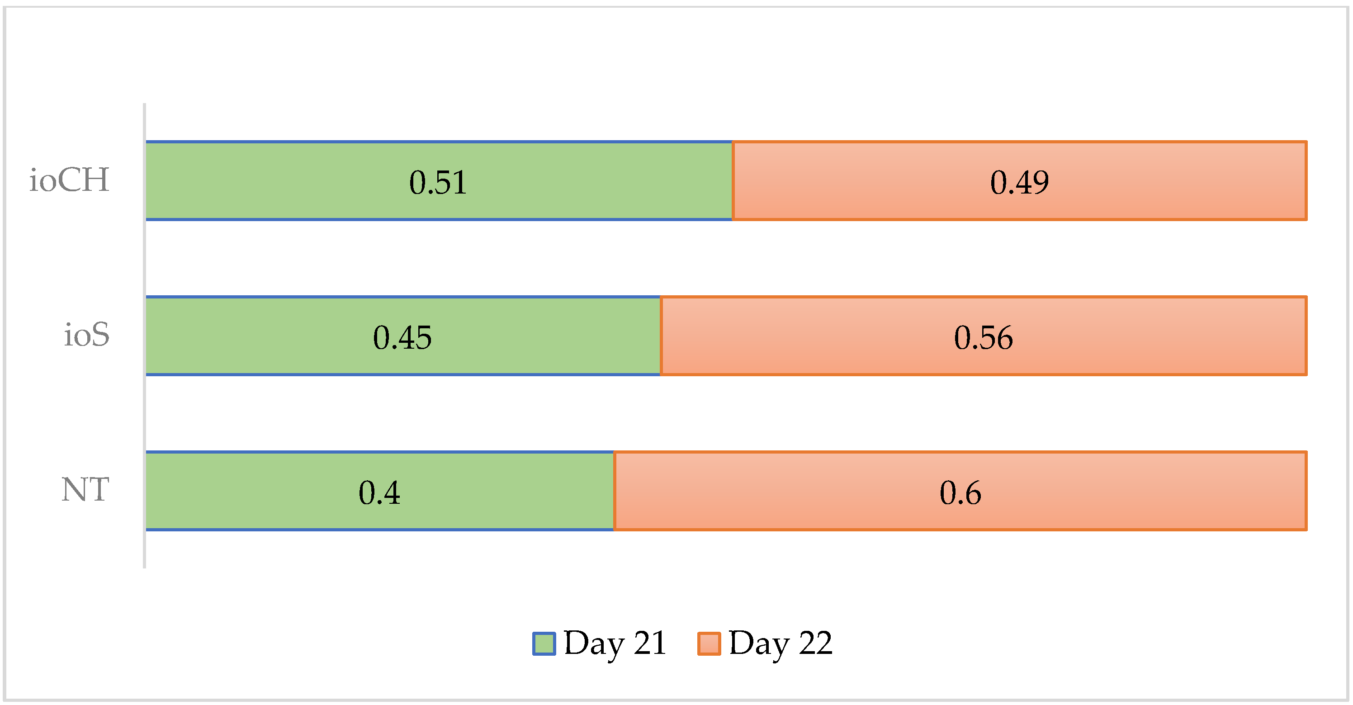Viewport: 1353px width, 705px height.
Task: Click the Day 22 legend color swatch
Action: (709, 643)
